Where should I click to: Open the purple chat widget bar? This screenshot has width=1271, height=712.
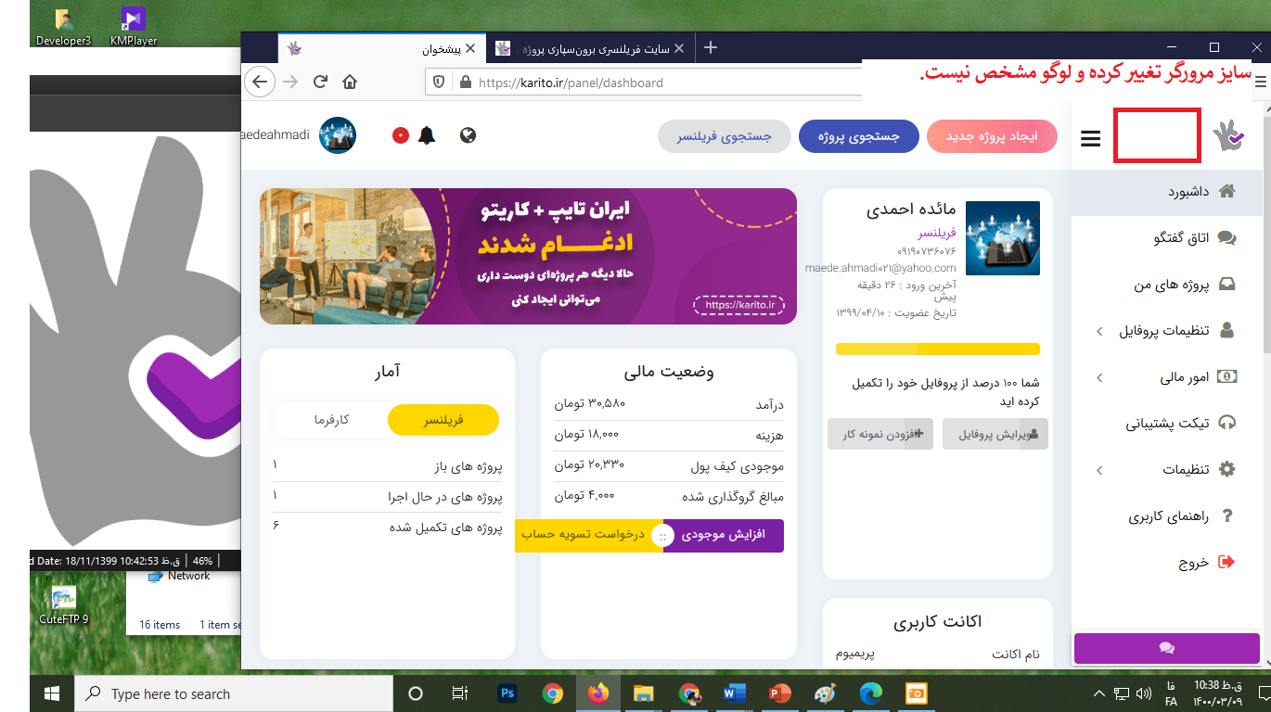pyautogui.click(x=1166, y=648)
